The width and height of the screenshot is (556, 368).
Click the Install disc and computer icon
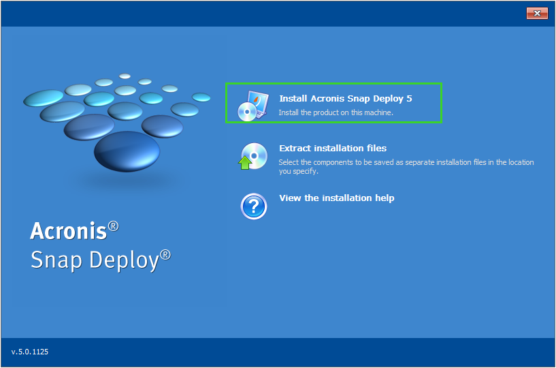click(x=252, y=104)
